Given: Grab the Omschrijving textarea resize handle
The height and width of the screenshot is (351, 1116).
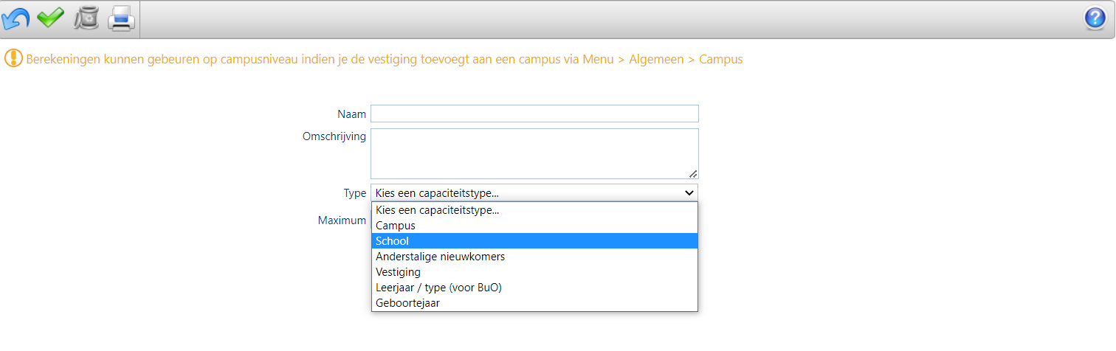Looking at the screenshot, I should point(693,173).
